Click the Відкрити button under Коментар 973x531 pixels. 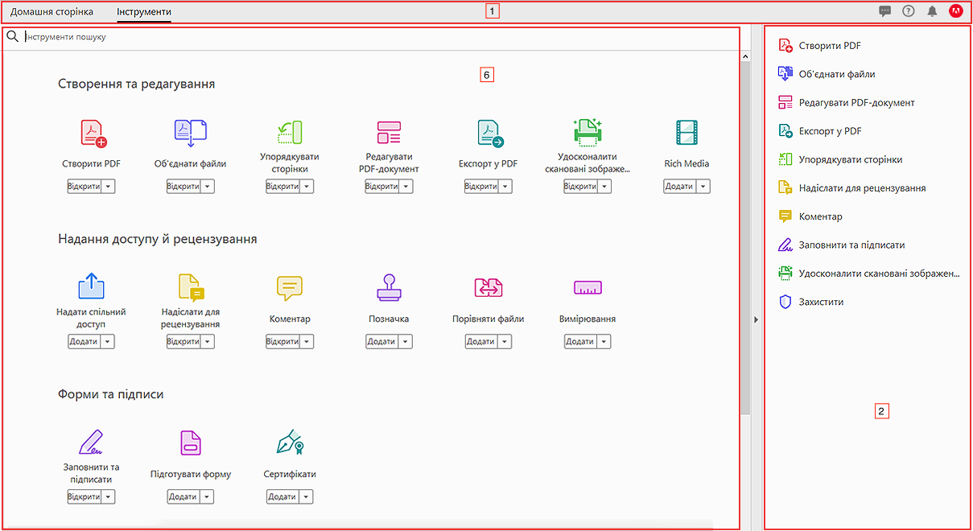point(282,342)
